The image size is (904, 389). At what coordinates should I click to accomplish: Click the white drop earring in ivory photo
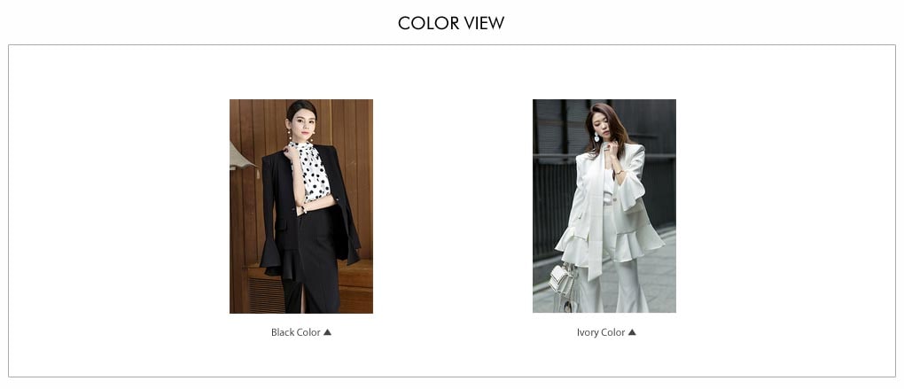click(596, 136)
